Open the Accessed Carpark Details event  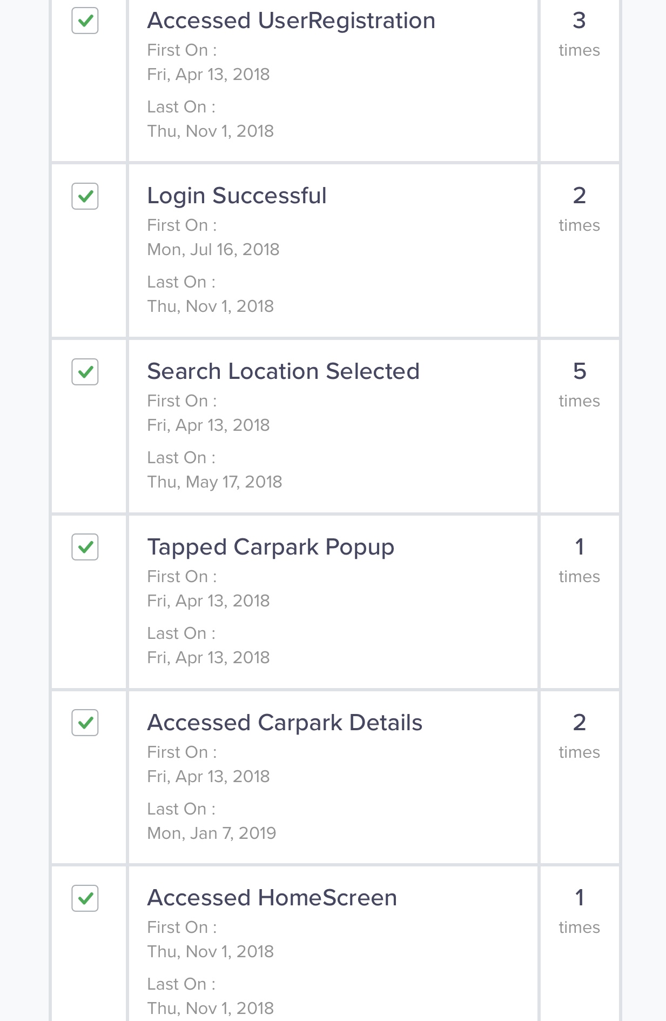coord(285,723)
